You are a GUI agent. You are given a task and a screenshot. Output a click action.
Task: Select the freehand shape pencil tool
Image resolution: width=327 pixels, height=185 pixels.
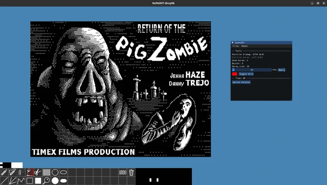(x=13, y=172)
